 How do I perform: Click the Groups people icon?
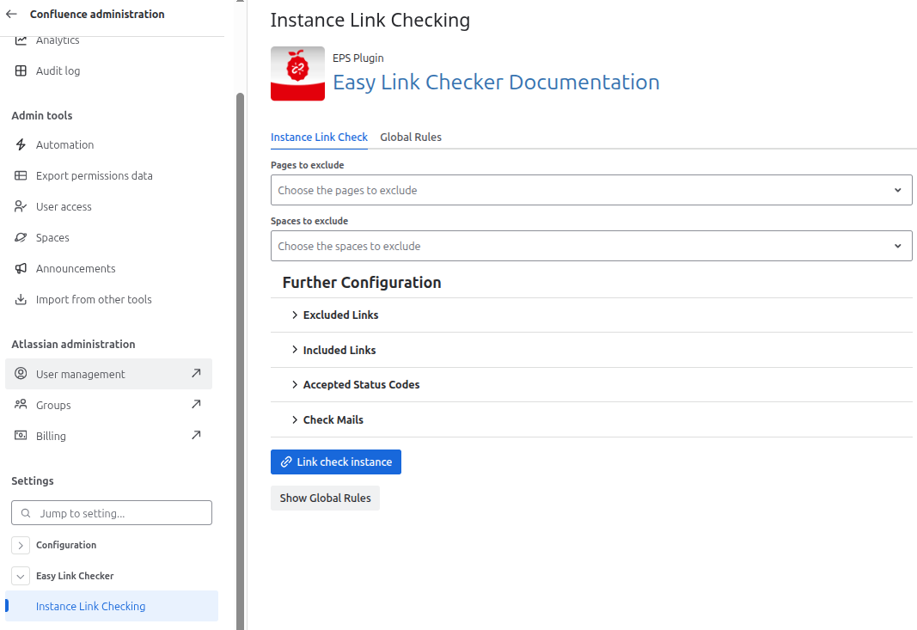21,404
